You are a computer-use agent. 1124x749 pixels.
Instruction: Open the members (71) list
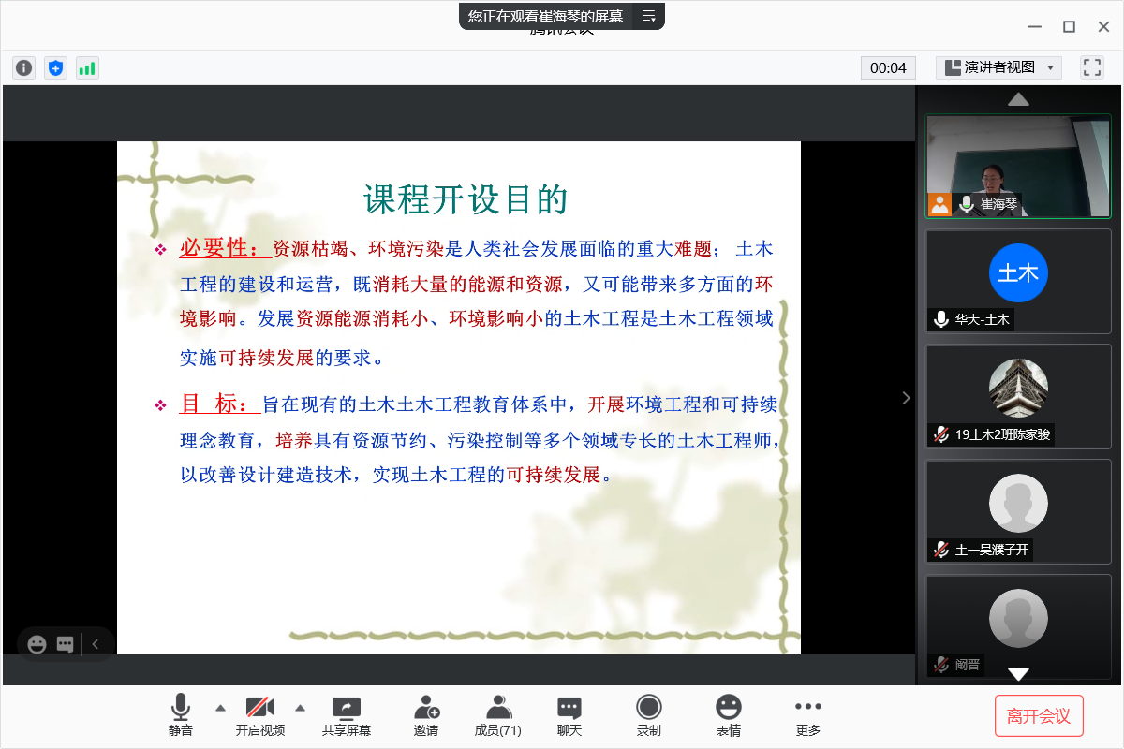[498, 715]
